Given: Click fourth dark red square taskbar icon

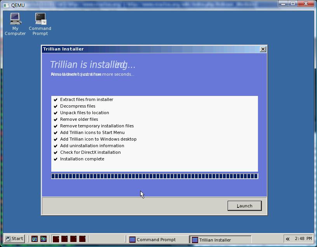Looking at the screenshot, I should pos(82,239).
